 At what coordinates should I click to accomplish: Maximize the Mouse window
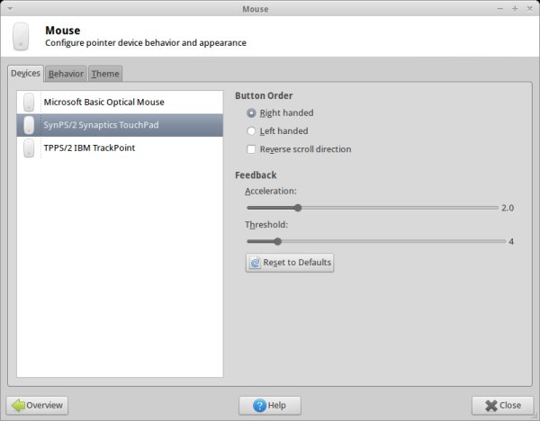coord(515,9)
